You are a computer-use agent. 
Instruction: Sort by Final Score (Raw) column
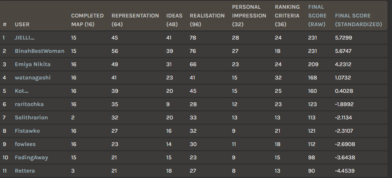(x=317, y=15)
